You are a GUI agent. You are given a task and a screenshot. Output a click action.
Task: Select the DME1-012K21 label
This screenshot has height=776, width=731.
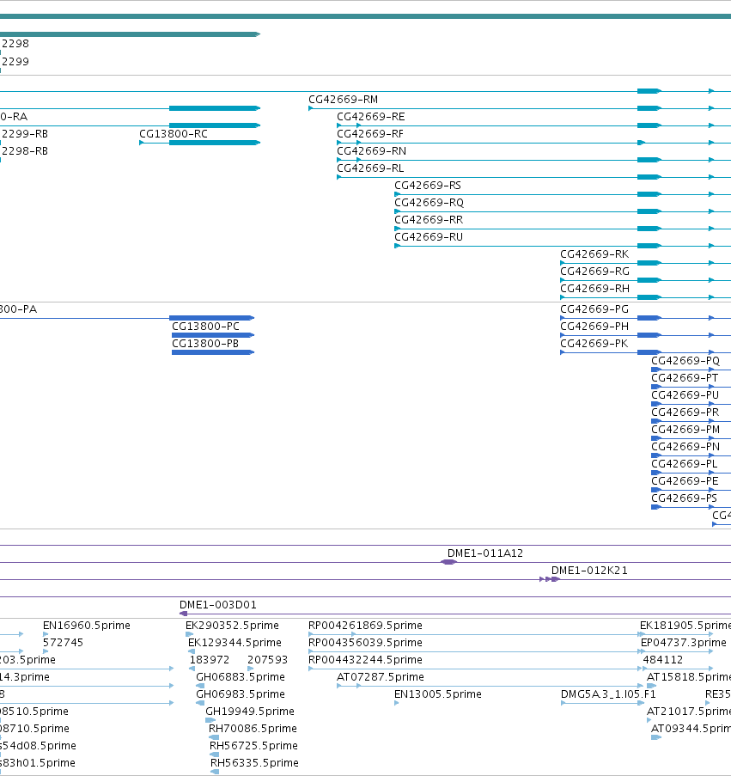tap(589, 571)
